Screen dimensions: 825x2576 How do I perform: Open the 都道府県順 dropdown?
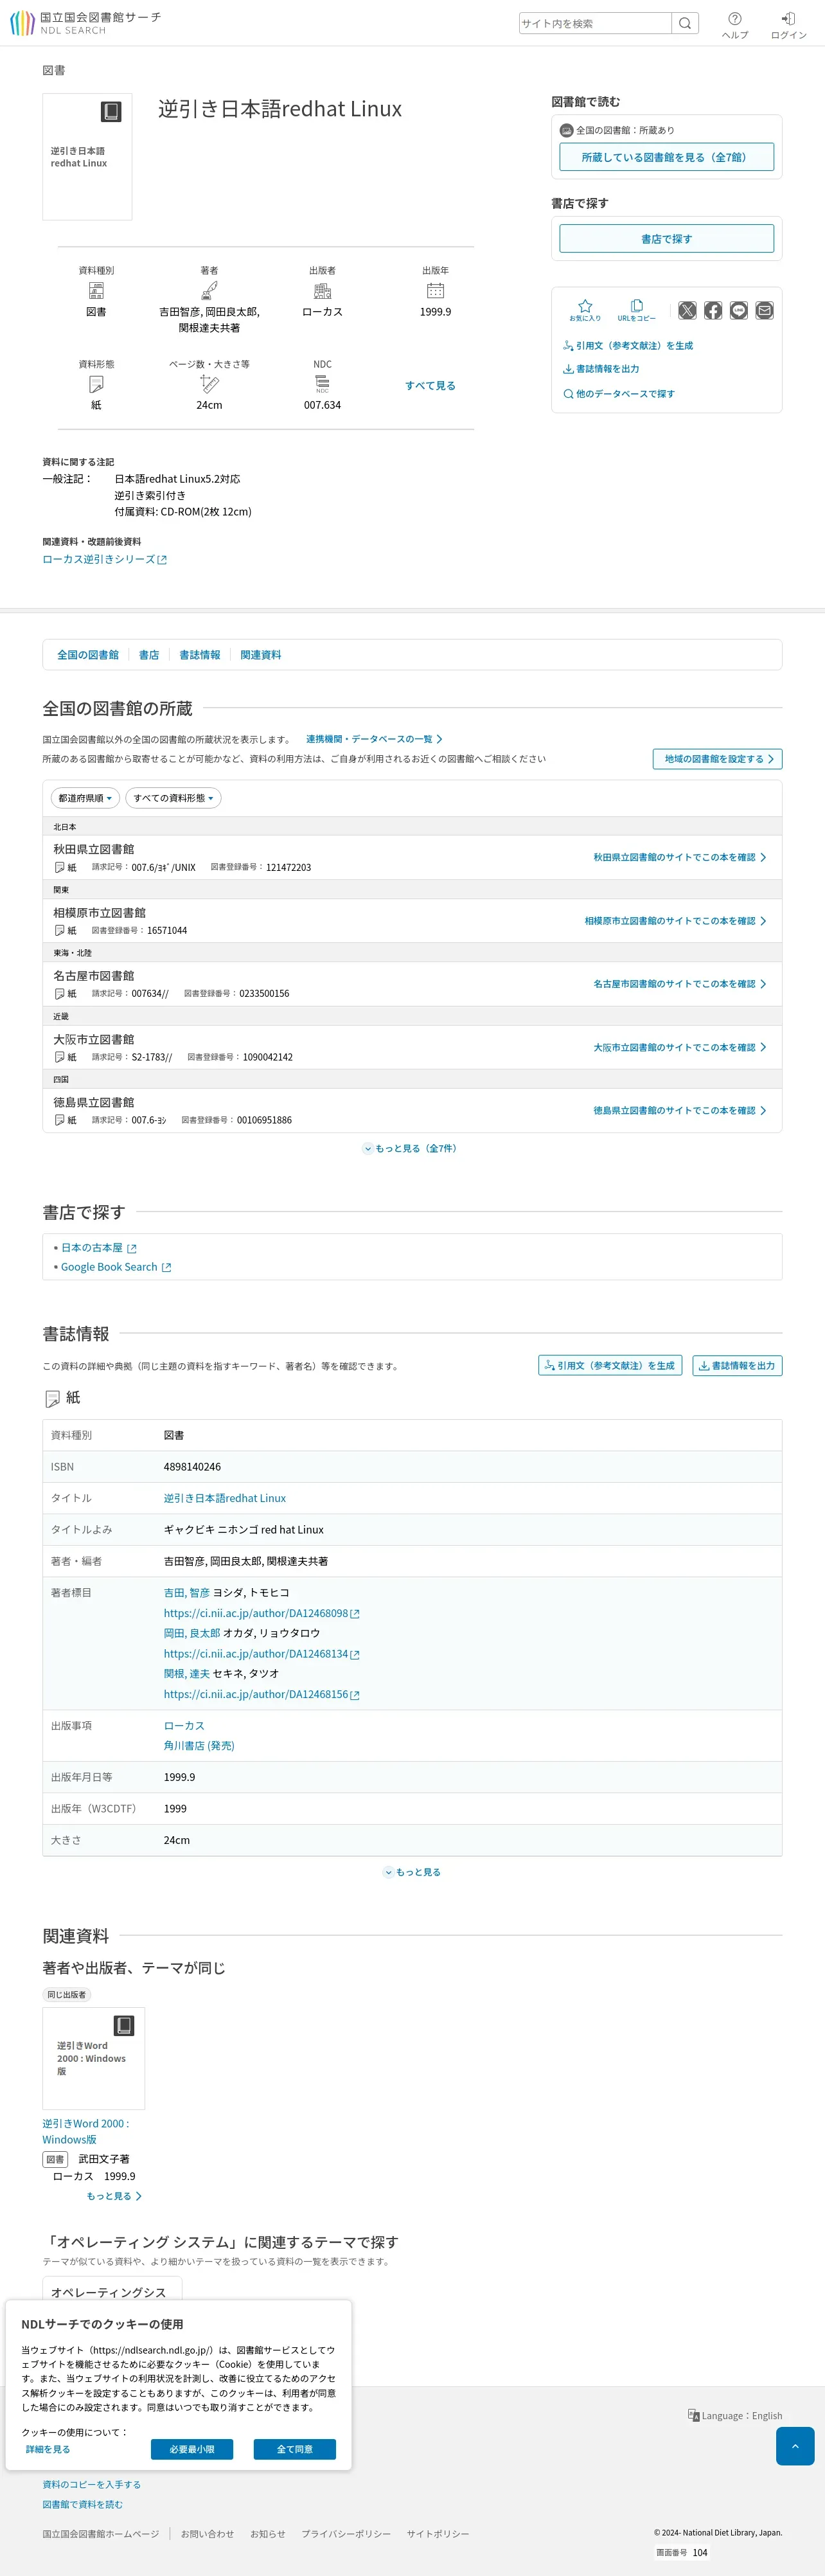pyautogui.click(x=85, y=798)
